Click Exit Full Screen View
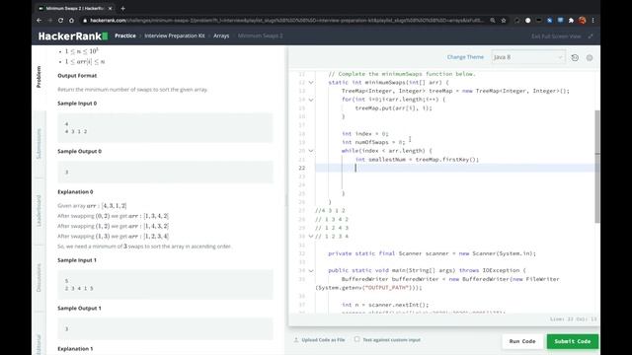 [556, 36]
